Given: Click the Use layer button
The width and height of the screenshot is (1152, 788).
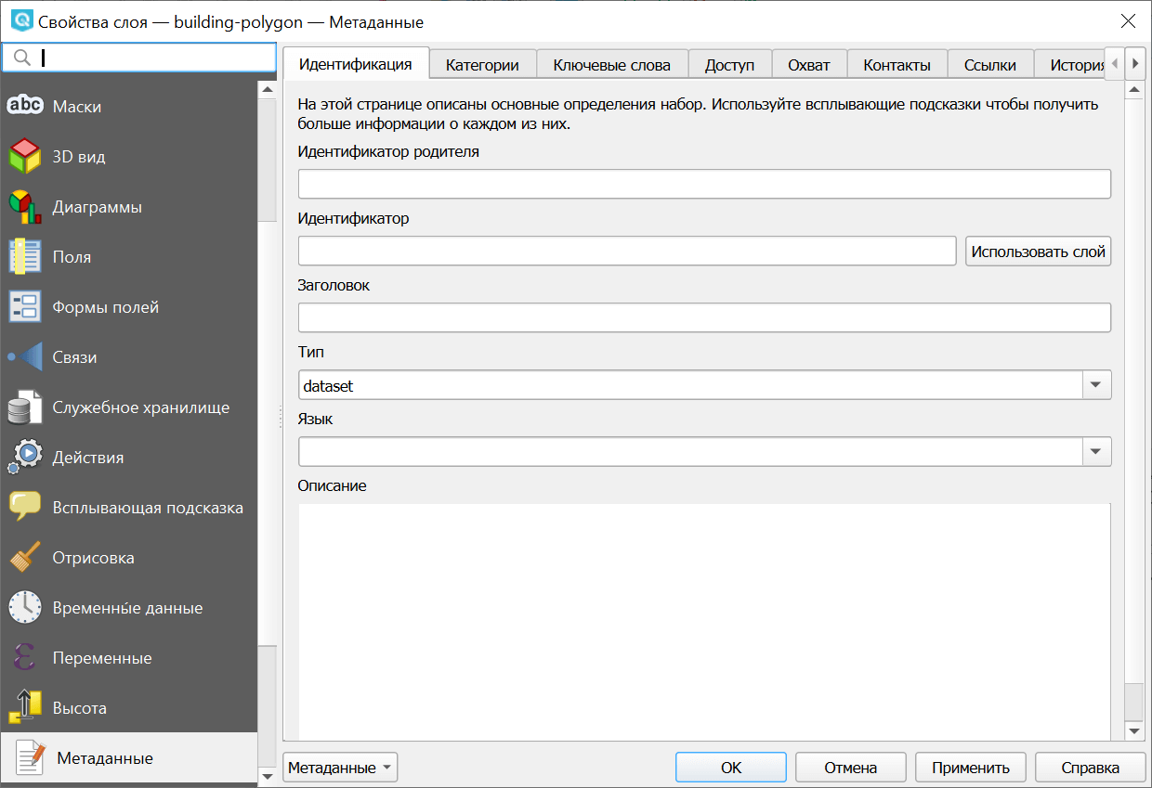Looking at the screenshot, I should click(x=1038, y=252).
